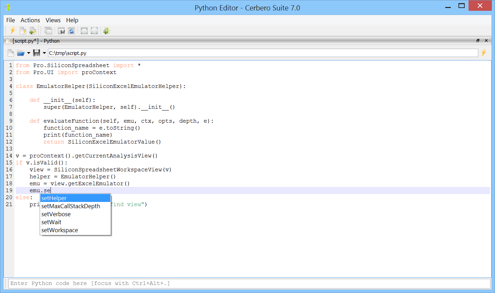Click the blue open folder icon
This screenshot has width=495, height=293.
tap(21, 53)
